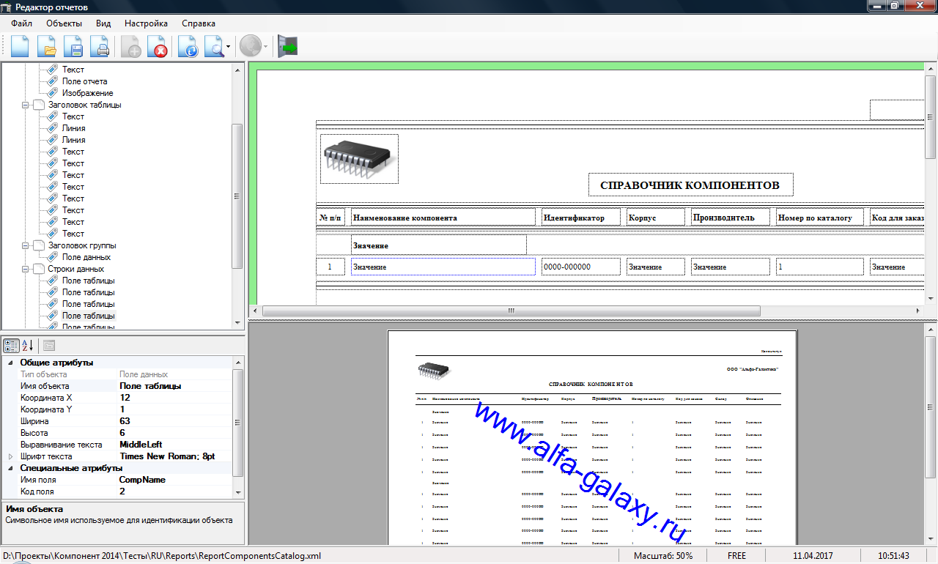This screenshot has height=564, width=938.
Task: Click the horizontal scrollbar of the design area
Action: pos(511,311)
